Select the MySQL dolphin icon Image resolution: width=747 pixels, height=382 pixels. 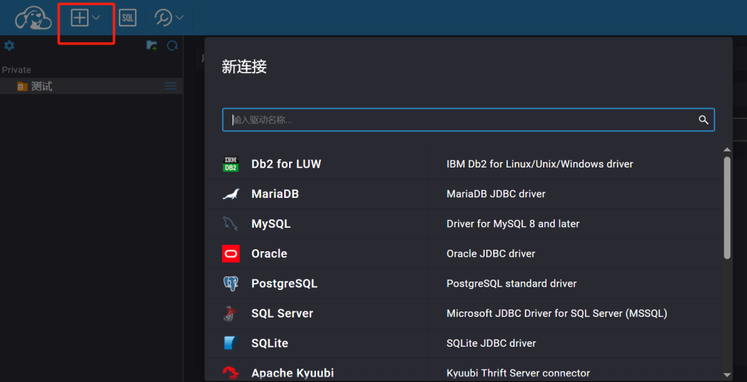pyautogui.click(x=230, y=224)
